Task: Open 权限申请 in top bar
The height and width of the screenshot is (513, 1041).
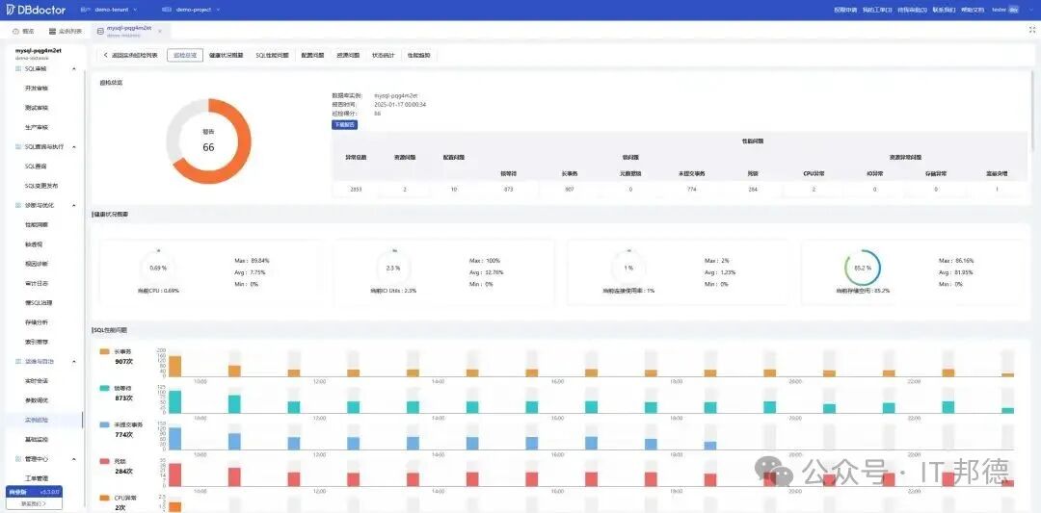Action: click(x=846, y=10)
